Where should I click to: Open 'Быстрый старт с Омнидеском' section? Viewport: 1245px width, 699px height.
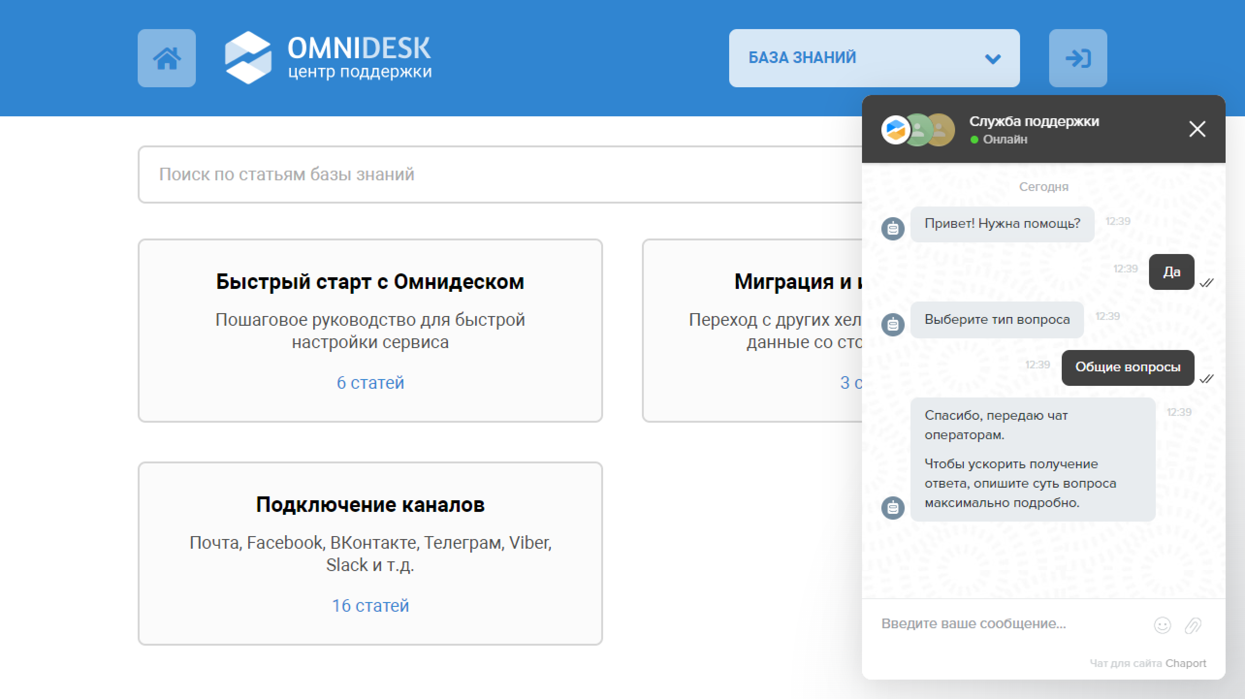tap(370, 282)
